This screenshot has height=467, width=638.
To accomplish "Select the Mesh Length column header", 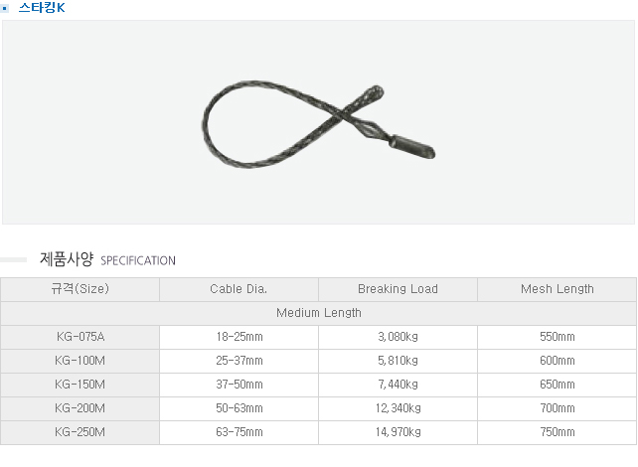I will [557, 289].
